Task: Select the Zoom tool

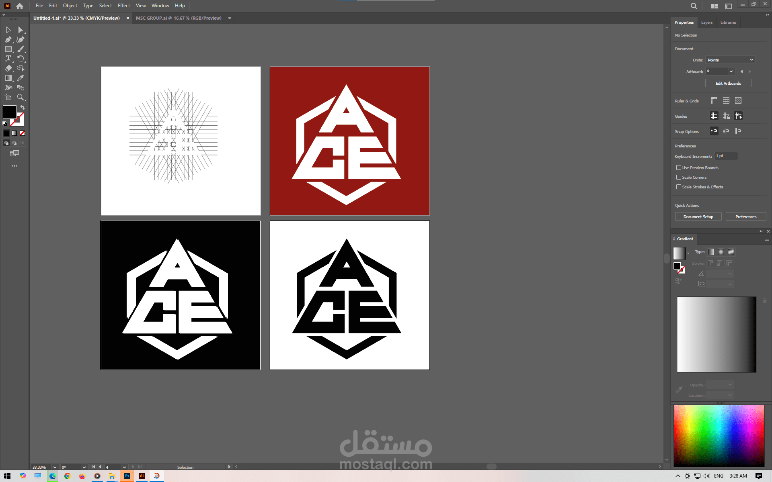Action: (x=21, y=97)
